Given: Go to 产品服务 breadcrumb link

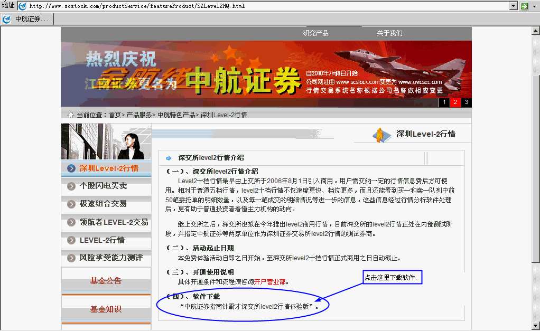Looking at the screenshot, I should (x=139, y=115).
